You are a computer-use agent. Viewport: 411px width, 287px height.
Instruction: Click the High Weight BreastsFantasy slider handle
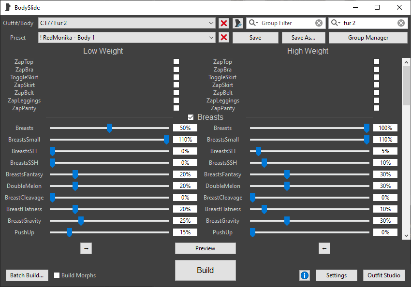point(287,174)
